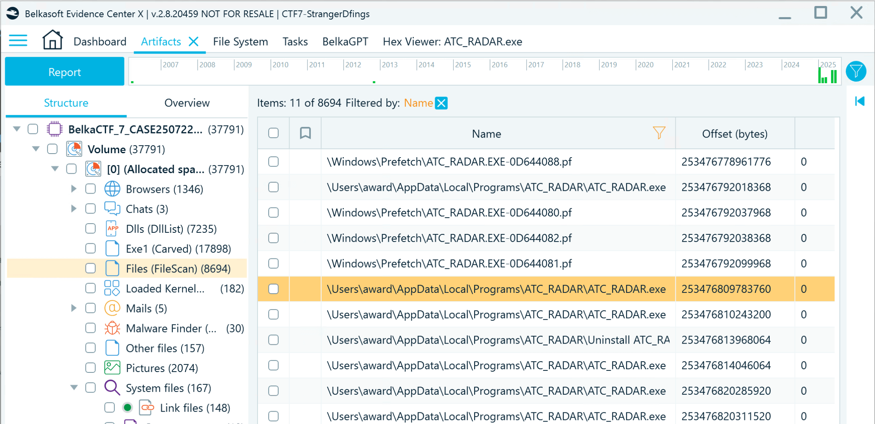Tick the Files (FileScan) tree checkbox

click(91, 268)
